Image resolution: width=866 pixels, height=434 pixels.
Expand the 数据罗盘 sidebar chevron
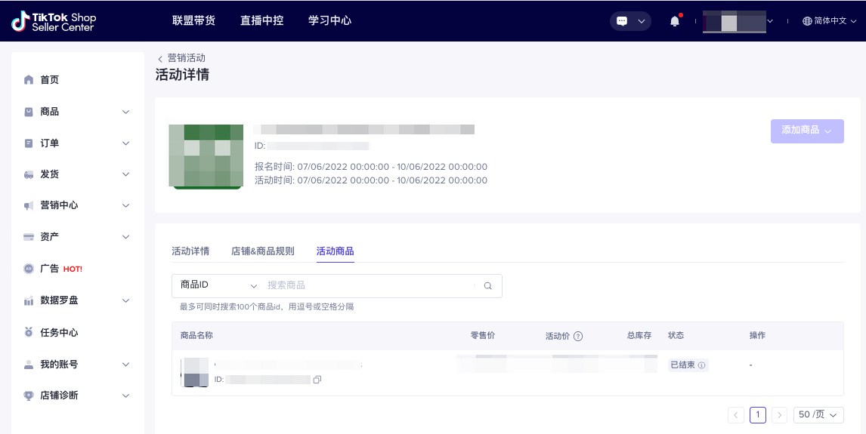pos(126,300)
